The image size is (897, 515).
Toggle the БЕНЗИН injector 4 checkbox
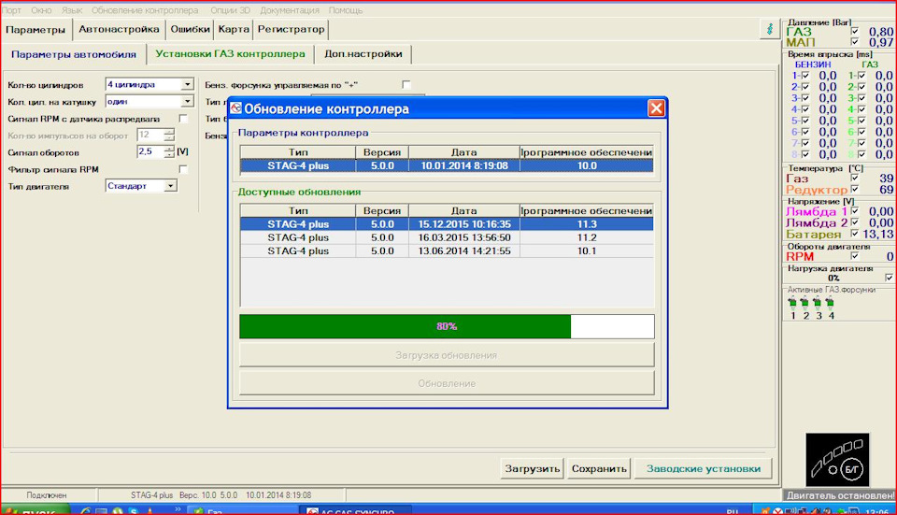click(805, 109)
